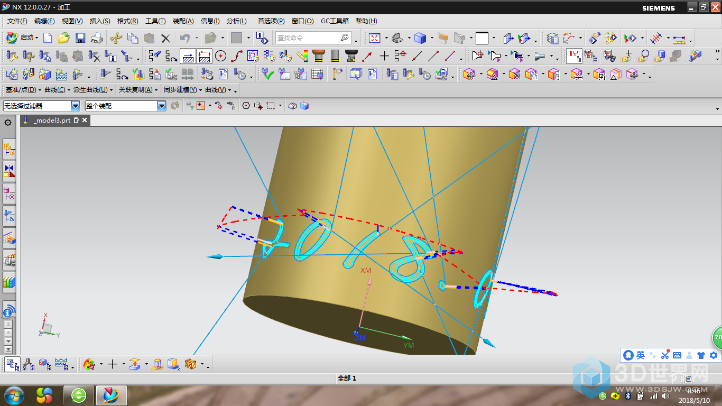Click the Geometry view icon at bottom
This screenshot has height=406, width=722.
45,364
